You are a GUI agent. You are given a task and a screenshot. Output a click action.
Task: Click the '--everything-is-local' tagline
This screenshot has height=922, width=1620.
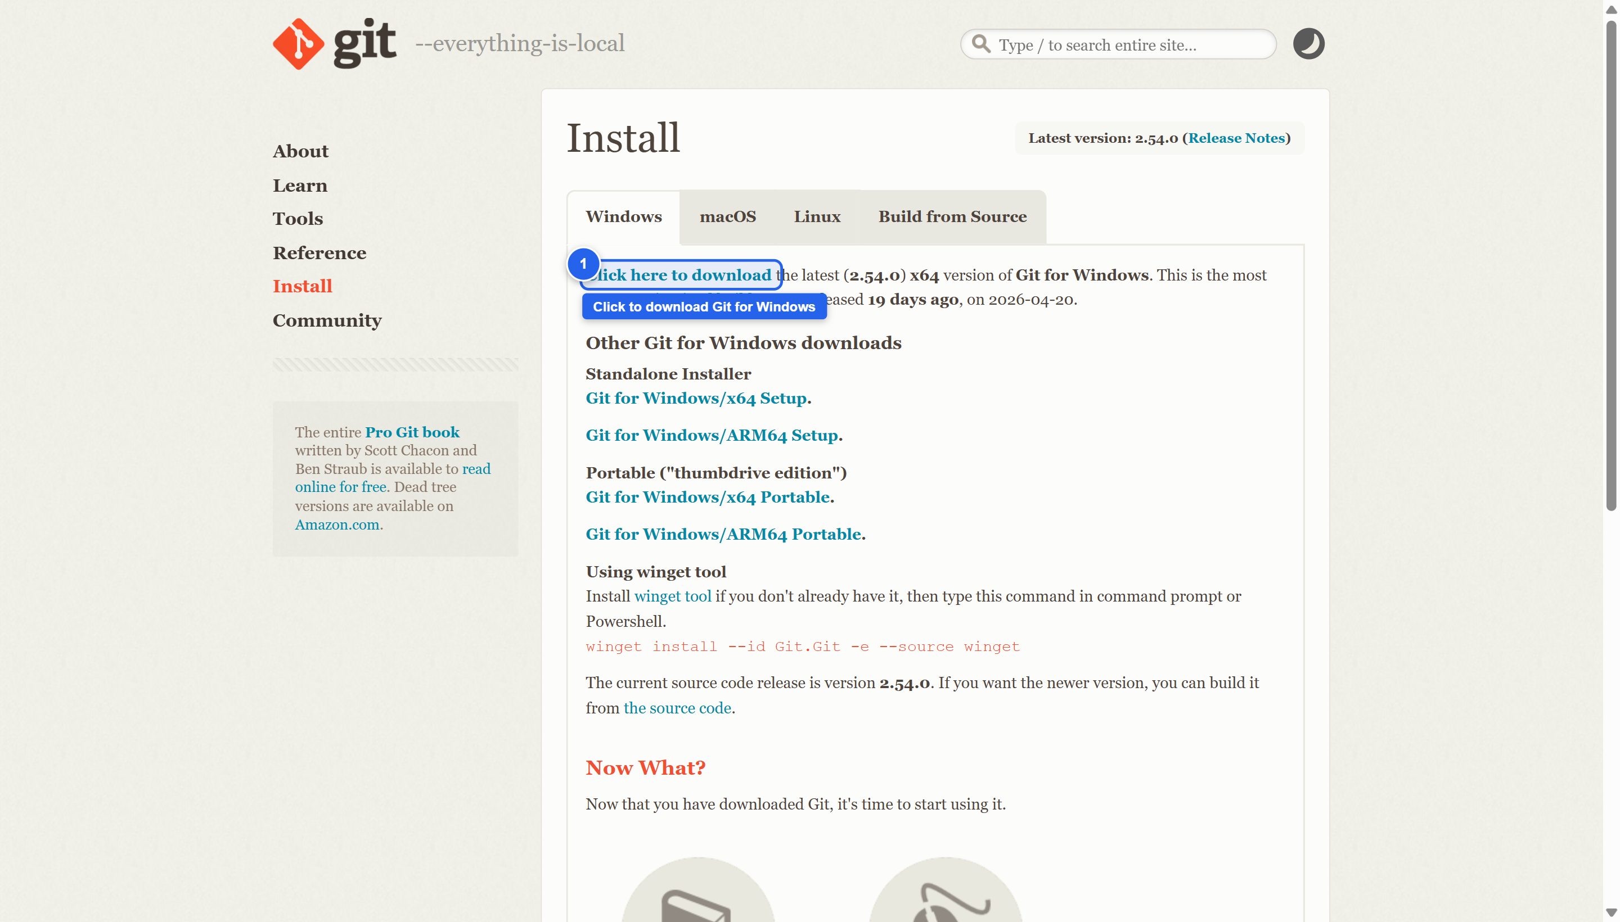[x=520, y=44]
